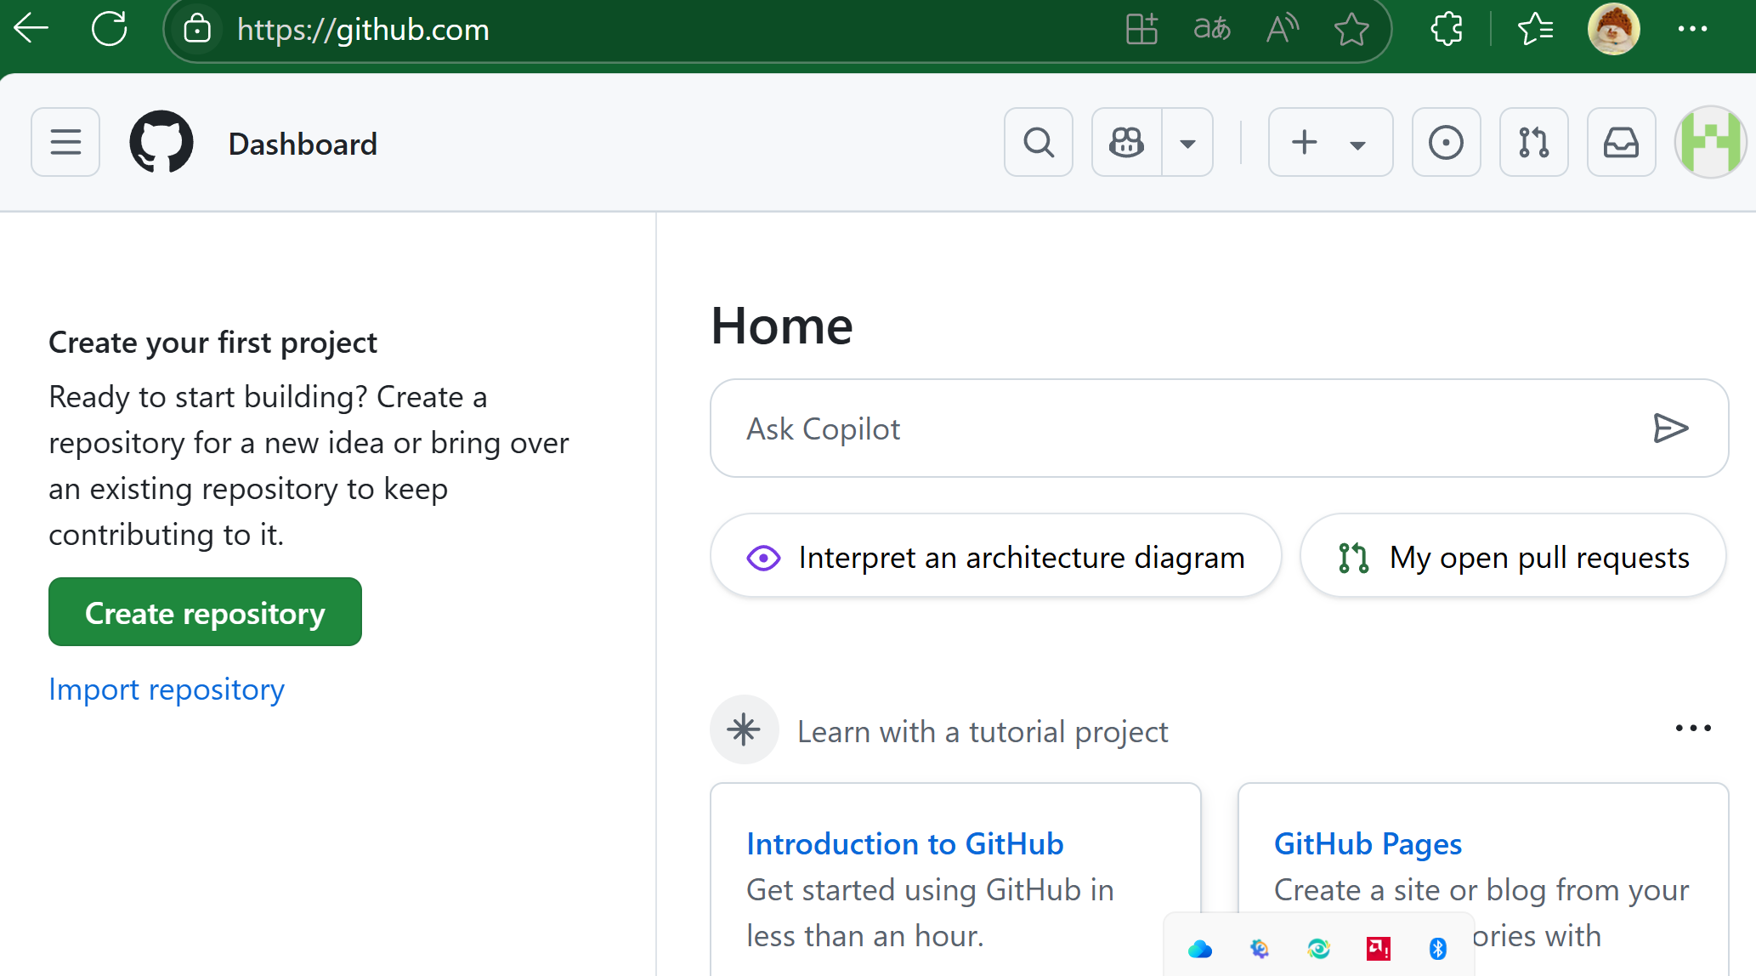Click the Bluetooth system tray icon

pyautogui.click(x=1437, y=948)
